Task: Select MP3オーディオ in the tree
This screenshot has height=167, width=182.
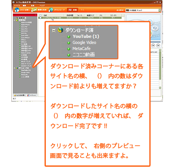Action: coord(26,61)
